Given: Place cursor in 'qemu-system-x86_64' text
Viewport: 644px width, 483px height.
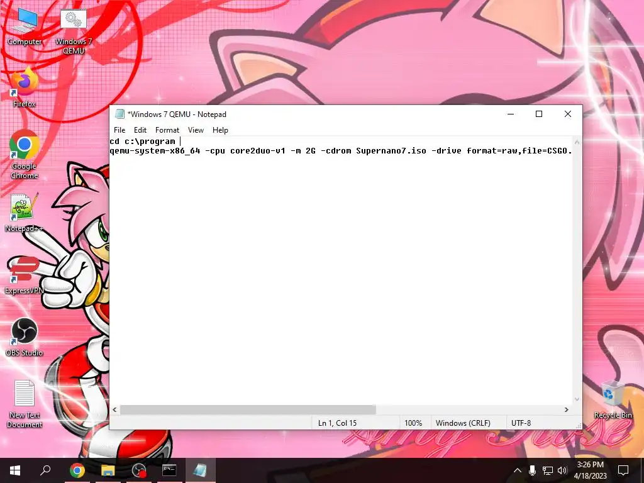Looking at the screenshot, I should click(x=155, y=151).
